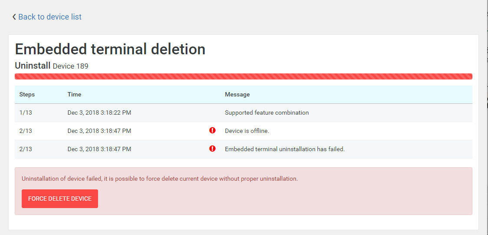Click timestamp in the Device is offline row
488x235 pixels.
point(99,131)
